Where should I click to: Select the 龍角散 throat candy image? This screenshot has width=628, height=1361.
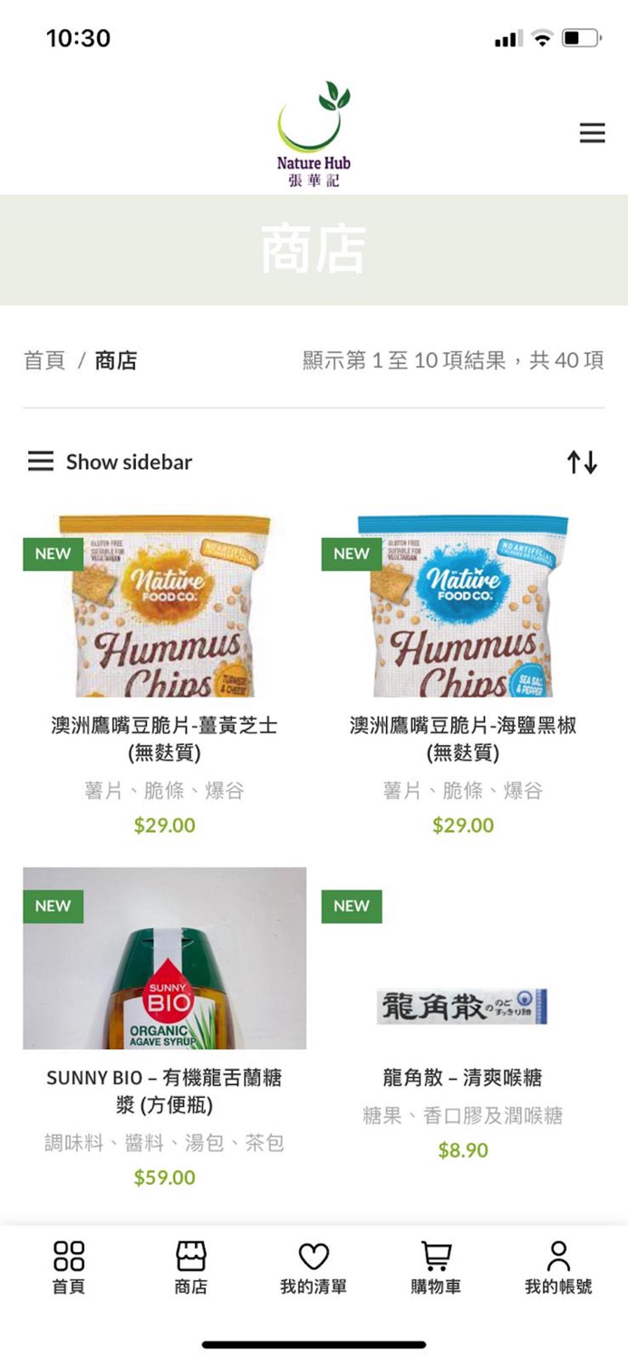463,1007
